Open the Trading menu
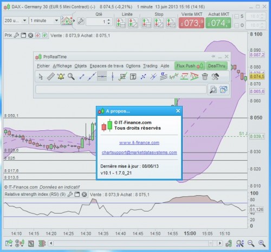Viewport: 271px width, 252px height. click(150, 66)
